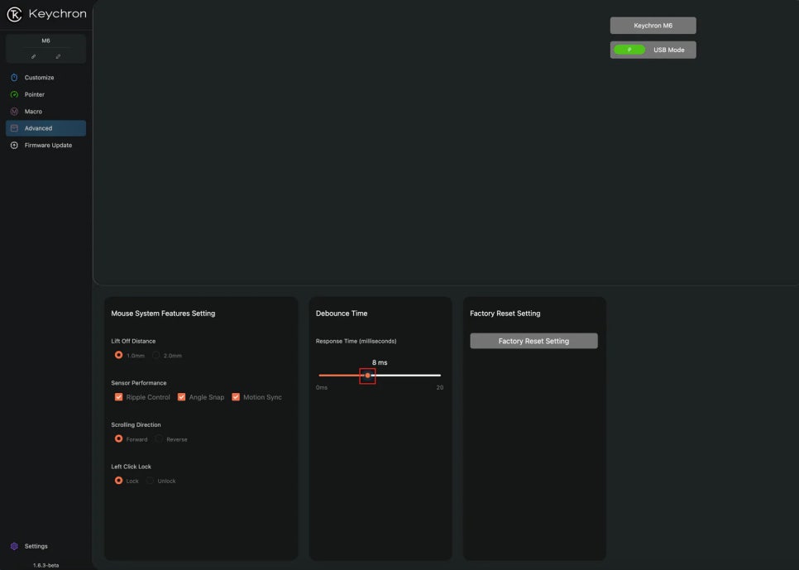This screenshot has height=570, width=799.
Task: Click the M6 device name in sidebar
Action: 45,41
